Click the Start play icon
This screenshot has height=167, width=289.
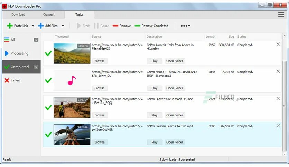(79, 26)
